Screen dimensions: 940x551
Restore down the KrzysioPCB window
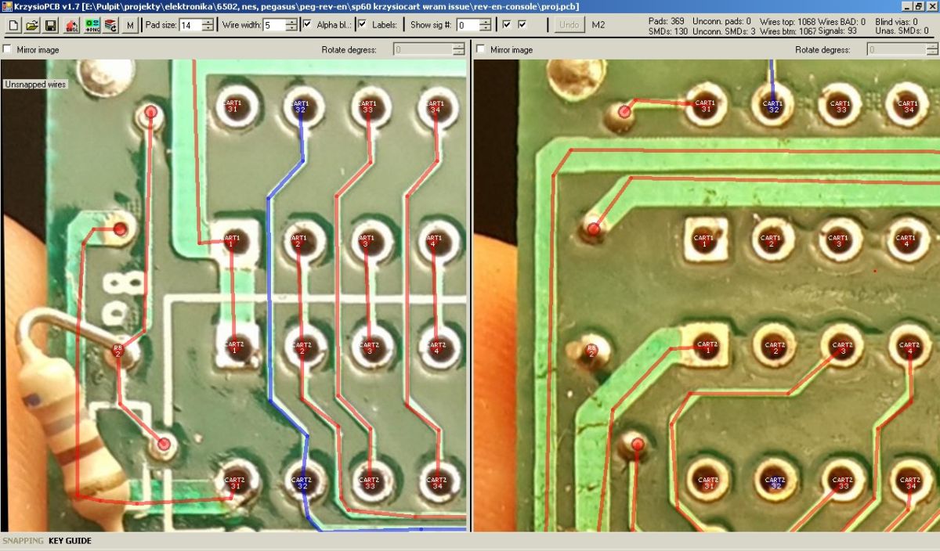[920, 6]
